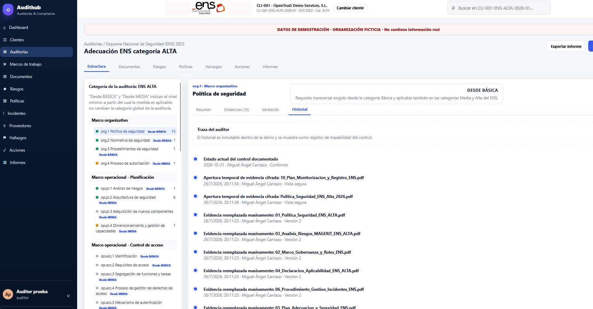Image resolution: width=593 pixels, height=309 pixels.
Task: Open the Evidencias (15) tab
Action: coord(237,110)
